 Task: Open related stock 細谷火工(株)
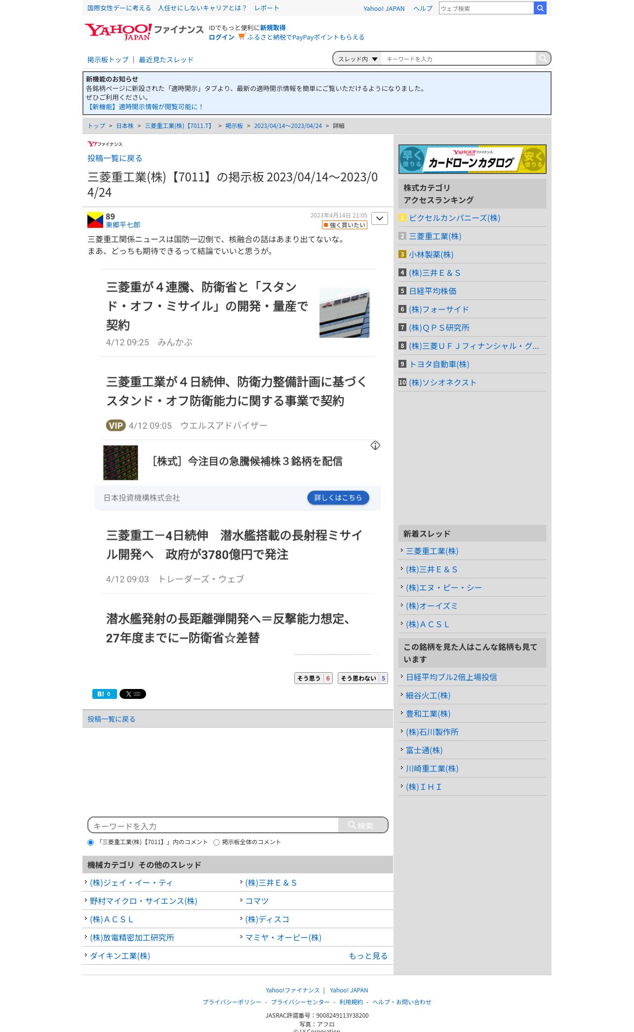[x=428, y=695]
